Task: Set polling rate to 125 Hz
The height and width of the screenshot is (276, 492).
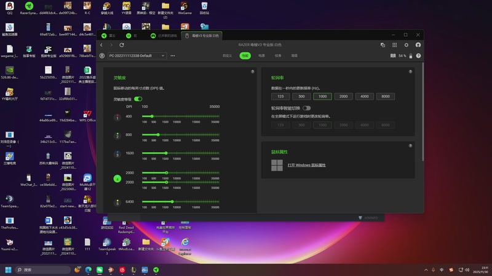Action: coord(280,96)
